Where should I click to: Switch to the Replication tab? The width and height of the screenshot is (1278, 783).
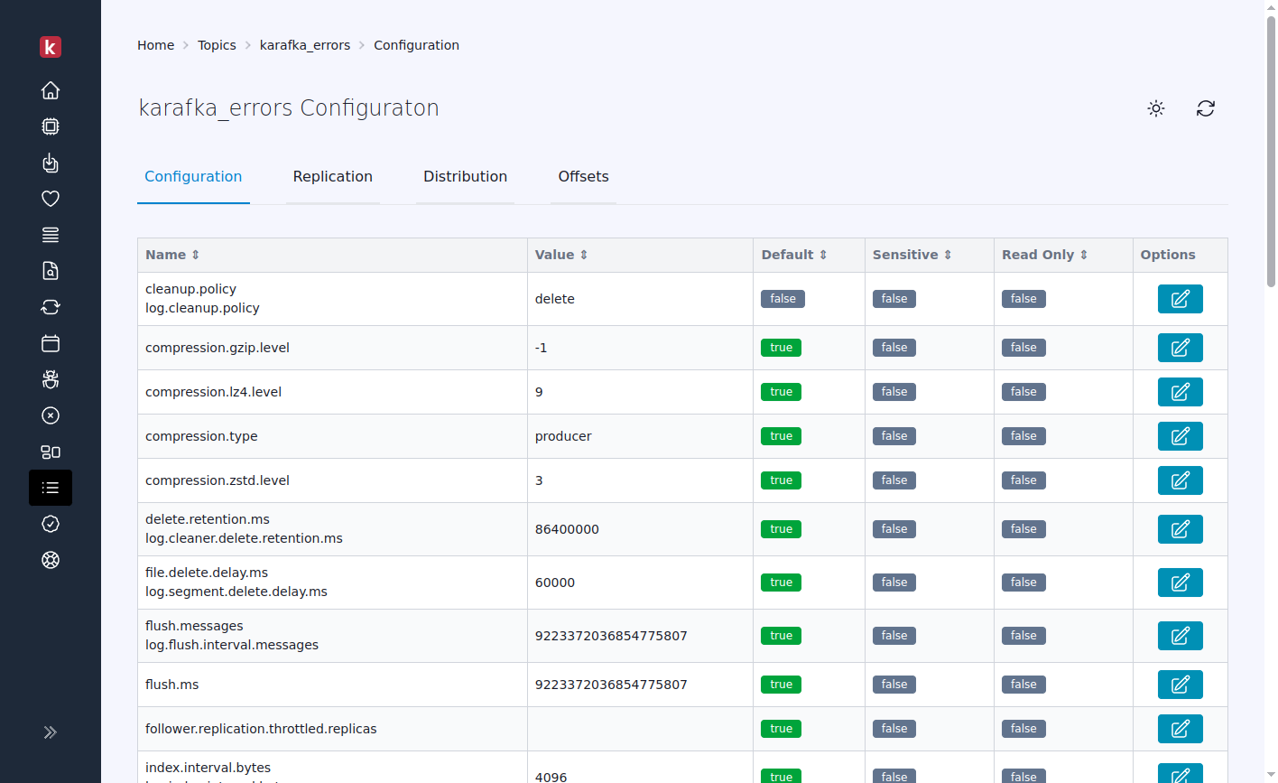(332, 177)
